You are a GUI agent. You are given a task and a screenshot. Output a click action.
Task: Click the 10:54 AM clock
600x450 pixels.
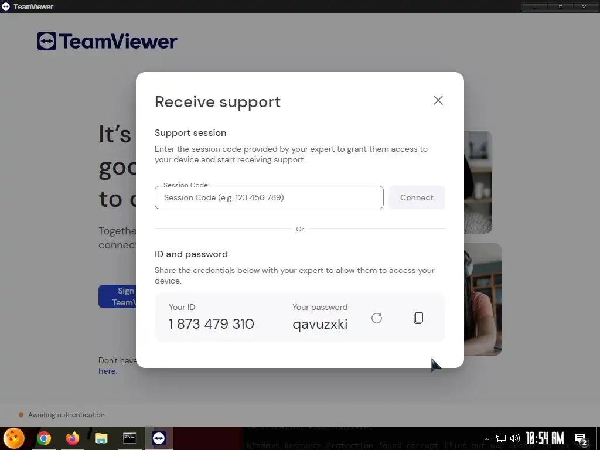545,438
